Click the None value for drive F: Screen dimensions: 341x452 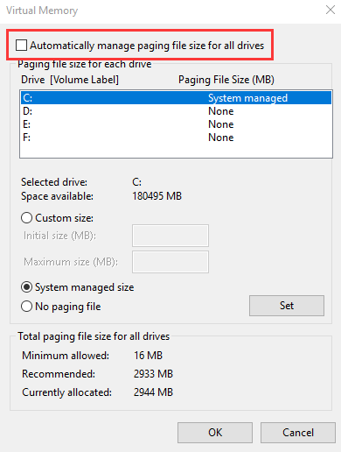coord(221,138)
